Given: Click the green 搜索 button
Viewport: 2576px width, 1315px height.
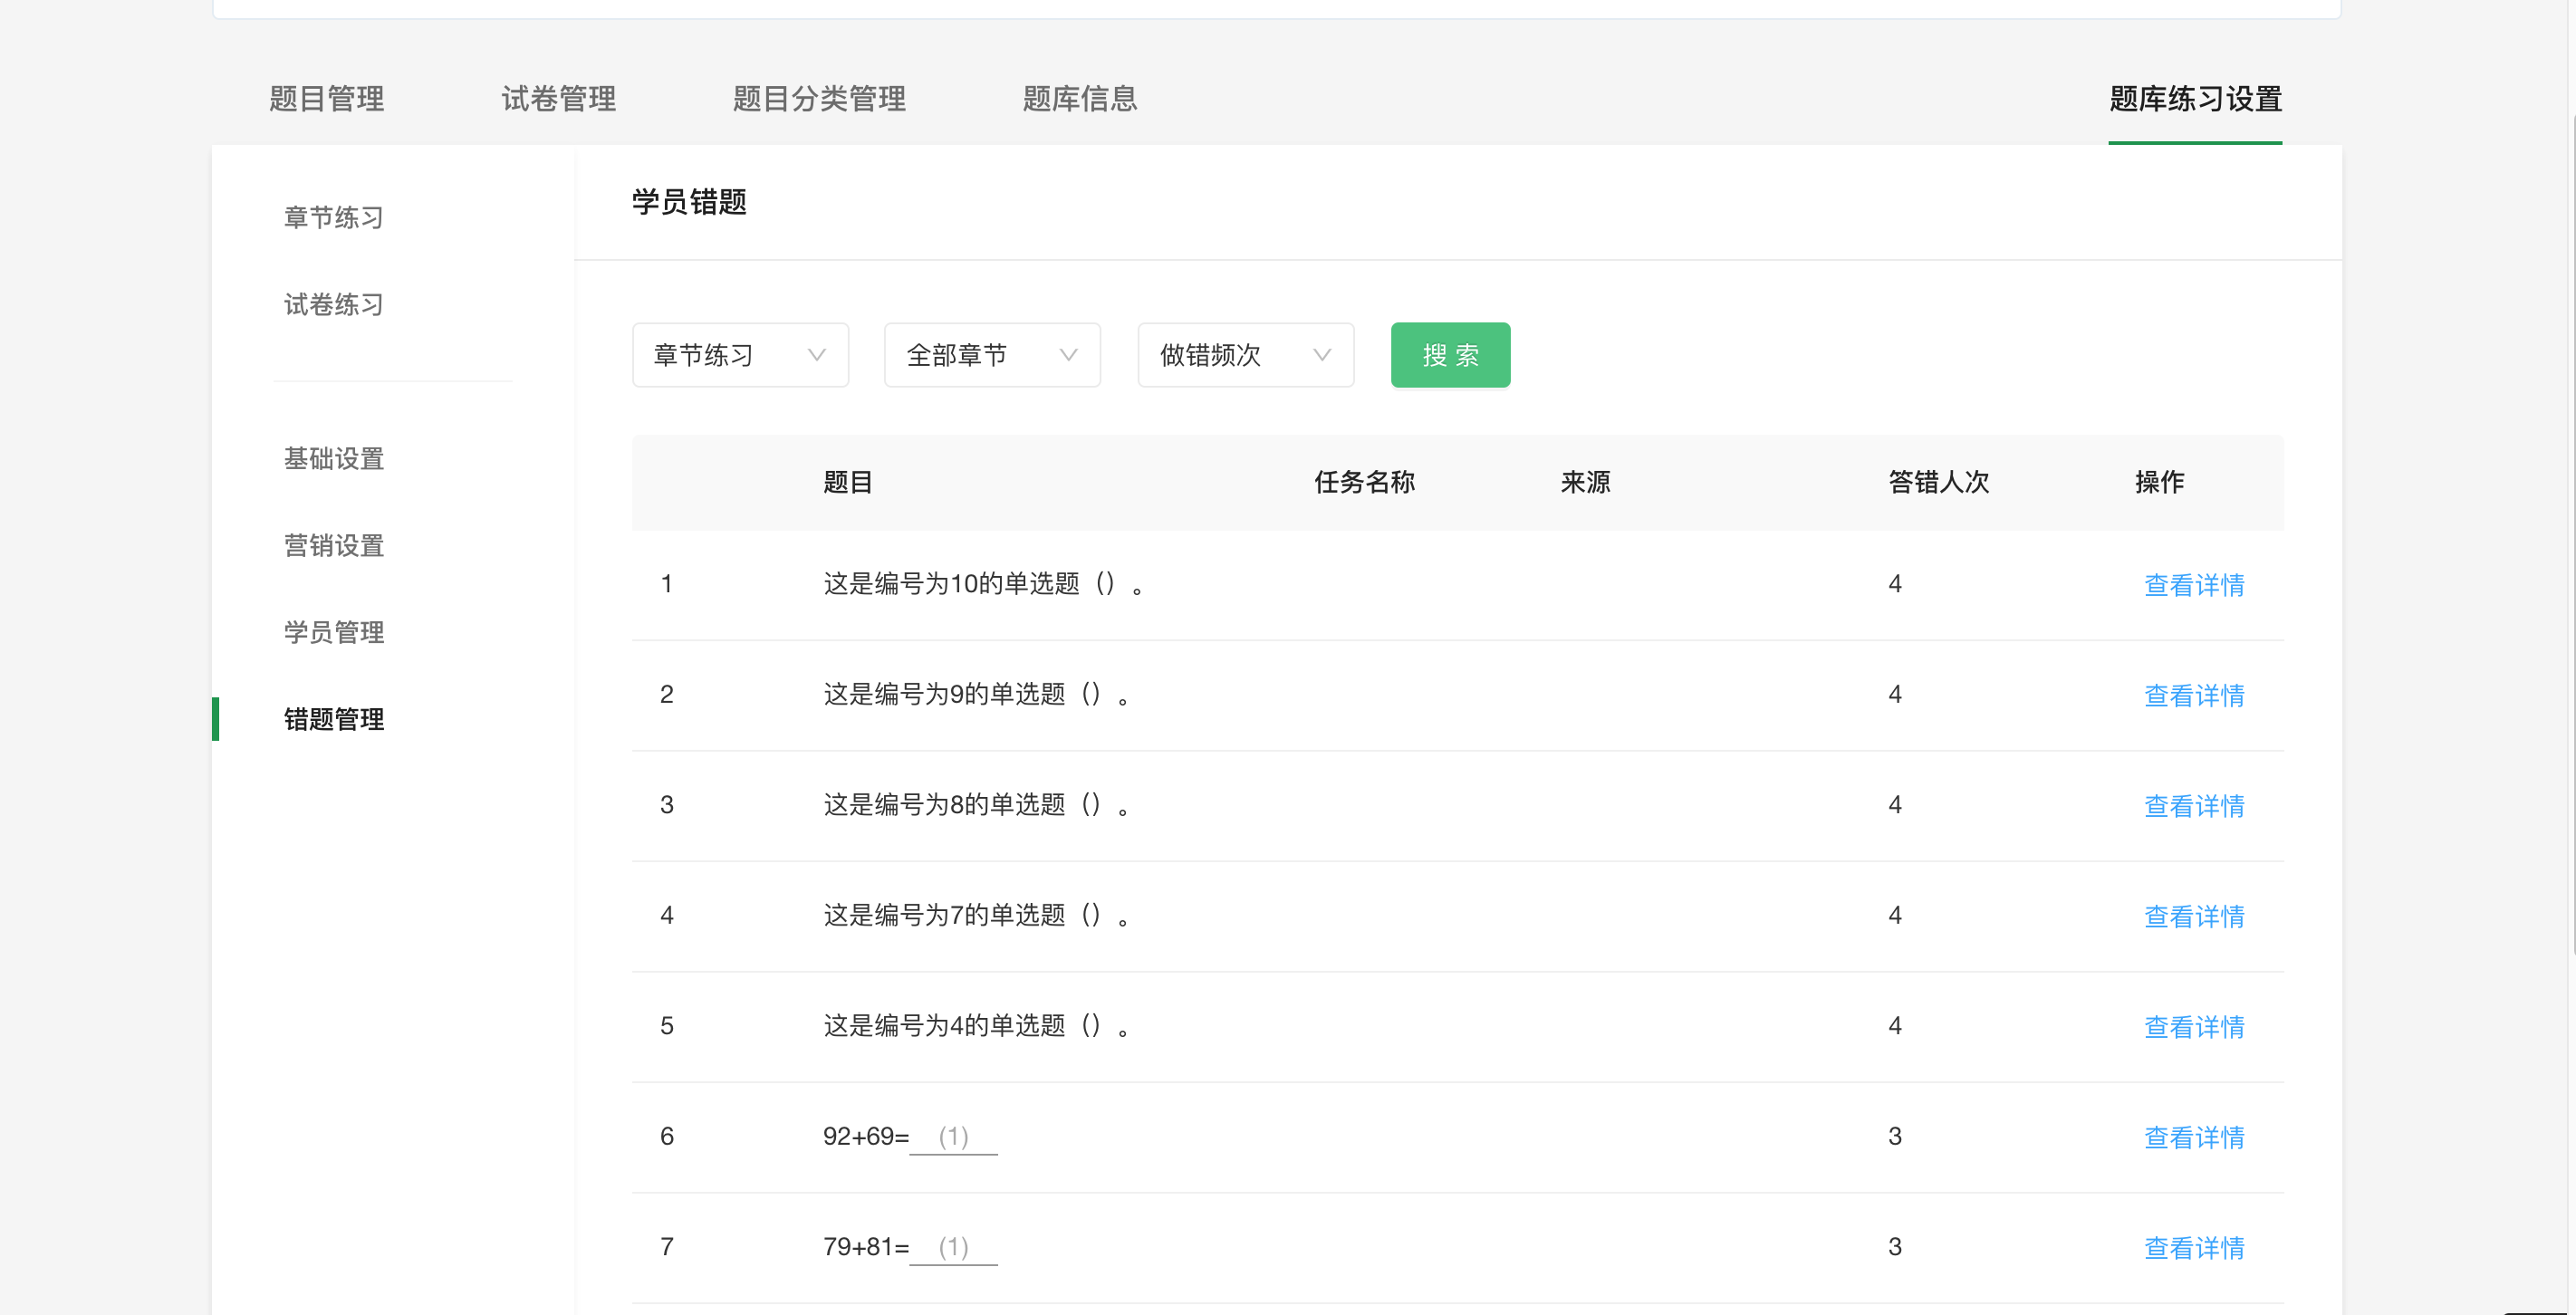Looking at the screenshot, I should point(1450,355).
